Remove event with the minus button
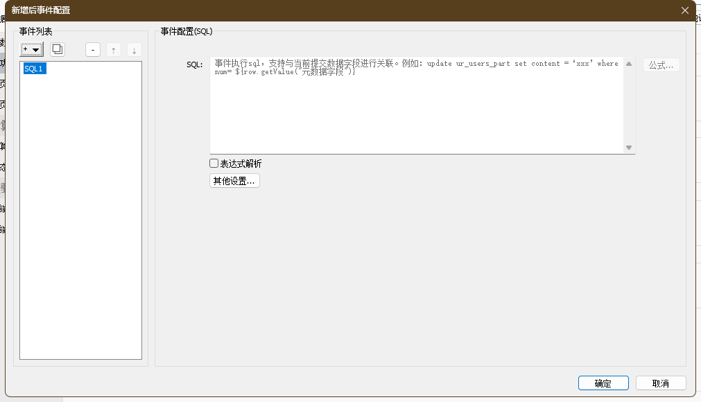Viewport: 701px width, 402px height. (x=93, y=50)
